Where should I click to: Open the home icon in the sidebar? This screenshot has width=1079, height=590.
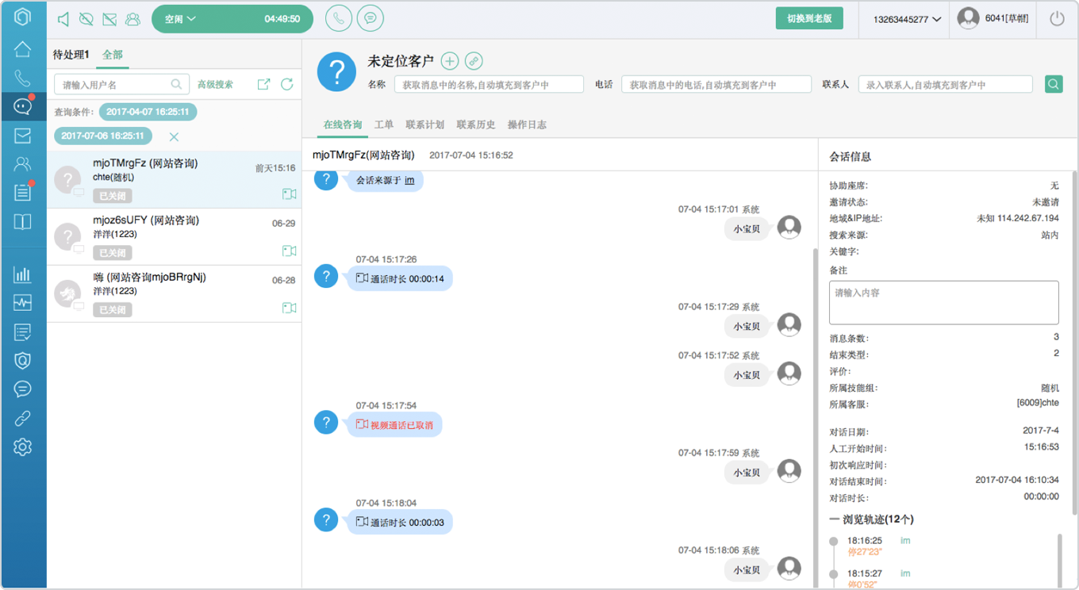[x=22, y=49]
